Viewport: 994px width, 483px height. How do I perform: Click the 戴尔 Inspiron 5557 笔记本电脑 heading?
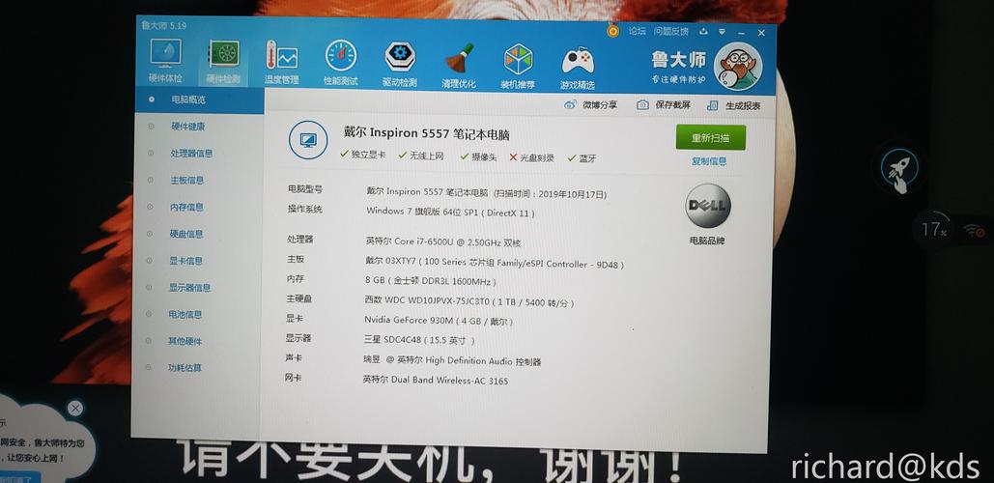427,134
